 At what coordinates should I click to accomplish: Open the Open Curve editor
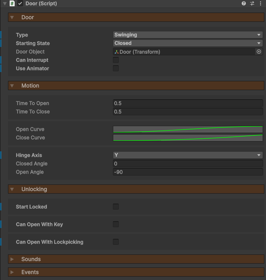(188, 129)
